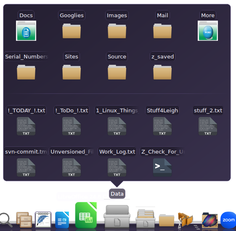Click the z_saved label
This screenshot has height=231, width=236.
click(x=162, y=56)
